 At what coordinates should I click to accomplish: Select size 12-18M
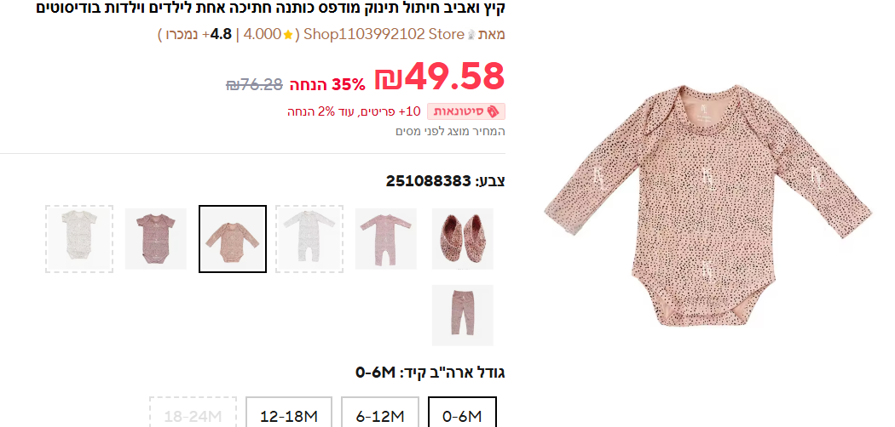289,414
